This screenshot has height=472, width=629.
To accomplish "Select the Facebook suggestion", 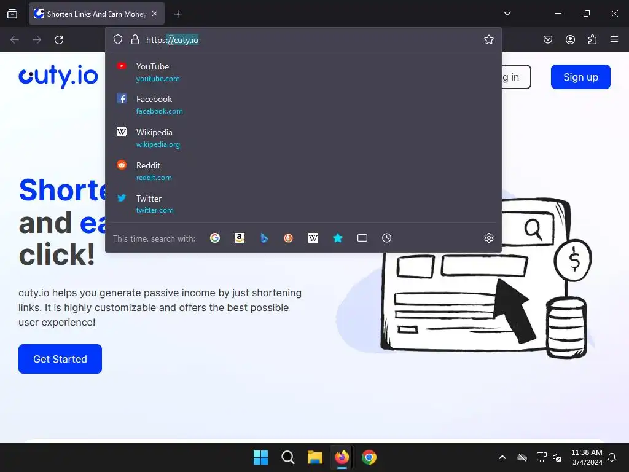I will [x=303, y=104].
